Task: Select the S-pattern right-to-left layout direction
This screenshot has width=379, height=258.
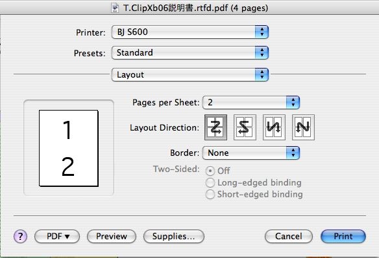Action: (x=245, y=127)
